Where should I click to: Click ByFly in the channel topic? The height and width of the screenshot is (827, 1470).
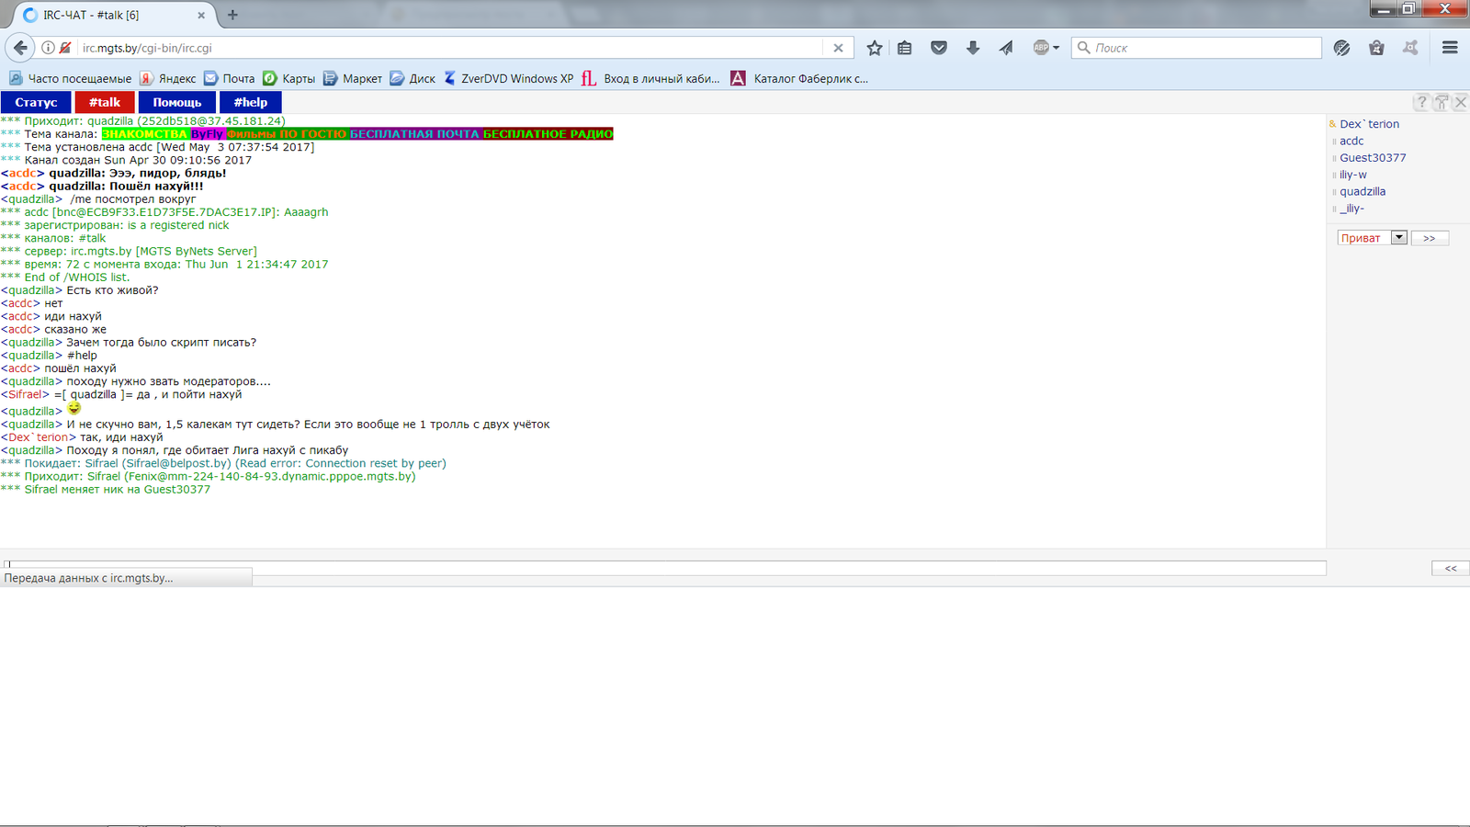pyautogui.click(x=207, y=134)
